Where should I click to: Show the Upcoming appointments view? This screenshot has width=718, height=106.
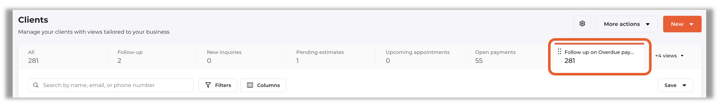click(420, 56)
